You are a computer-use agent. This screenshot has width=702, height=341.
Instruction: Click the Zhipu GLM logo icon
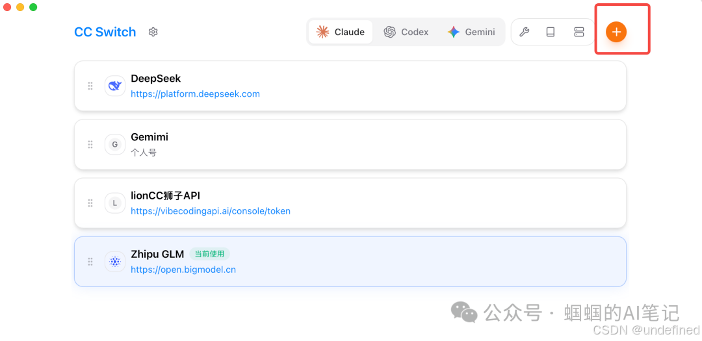[x=115, y=261]
